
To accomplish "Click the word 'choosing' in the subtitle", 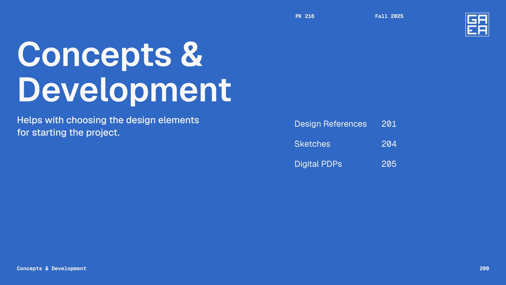I will (x=86, y=120).
